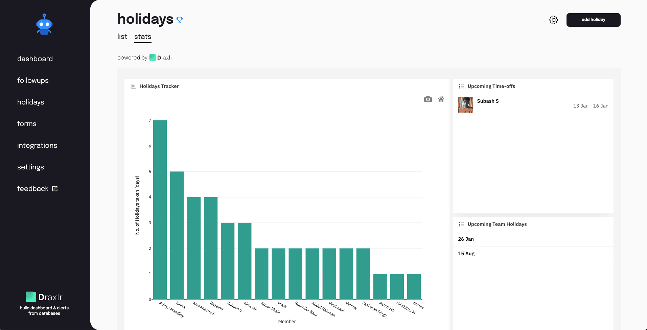
Task: Click the Rupinder Kaur bar in chart
Action: tap(295, 274)
